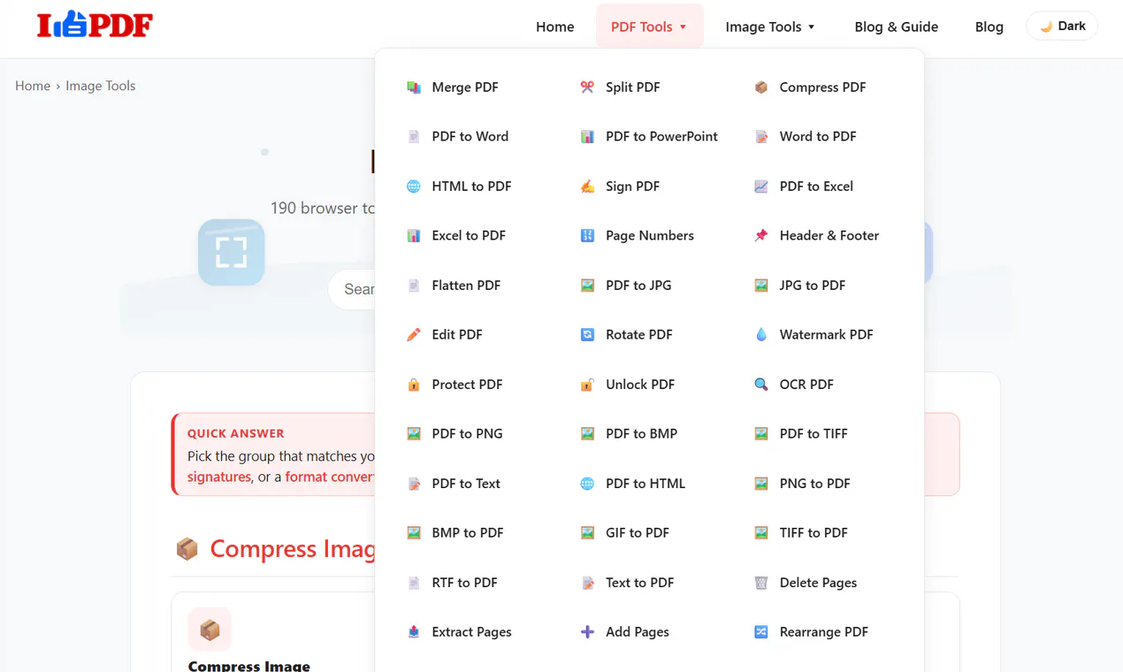Viewport: 1123px width, 672px height.
Task: Click the Edit PDF pencil icon
Action: [413, 335]
